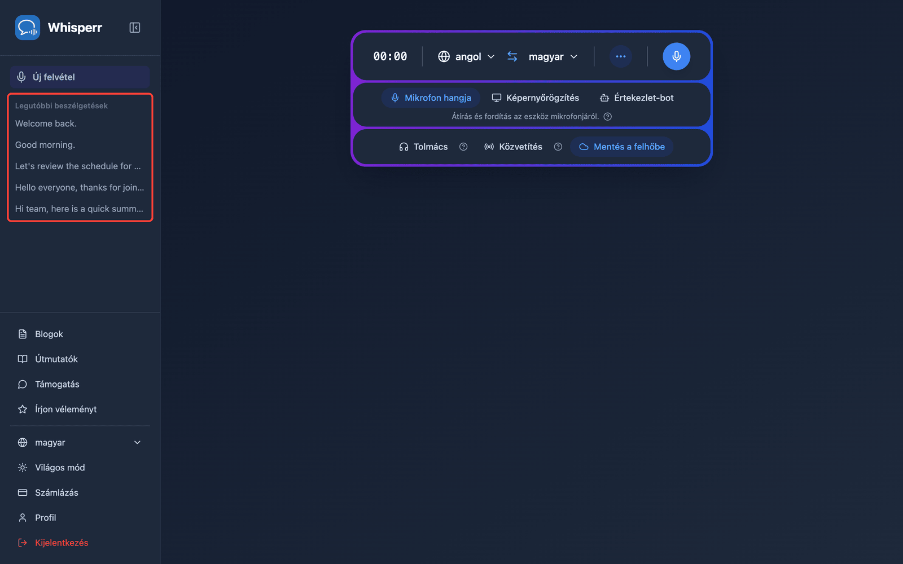The image size is (903, 564).
Task: Open the Útmutatók guides link
Action: point(80,359)
